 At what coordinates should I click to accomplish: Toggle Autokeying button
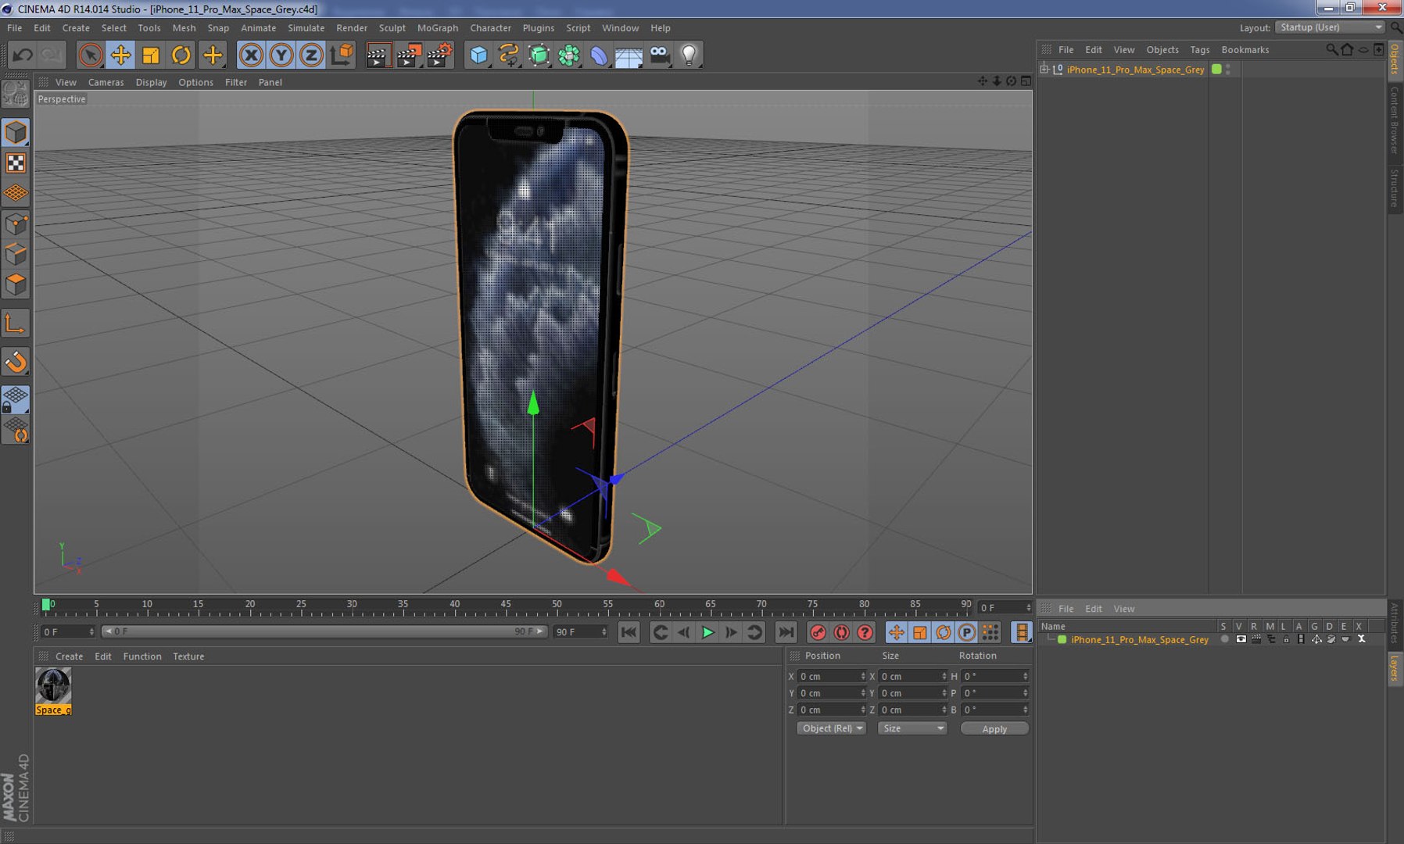pos(841,632)
